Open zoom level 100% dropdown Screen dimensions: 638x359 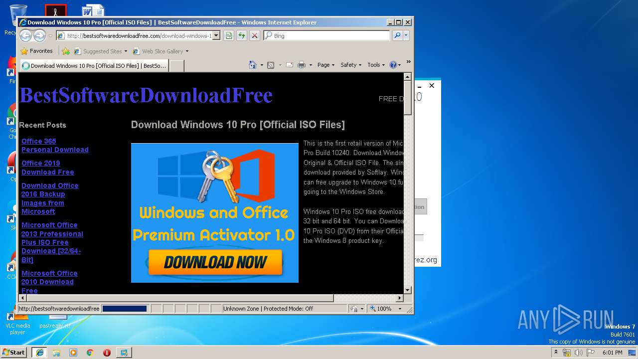pos(400,309)
